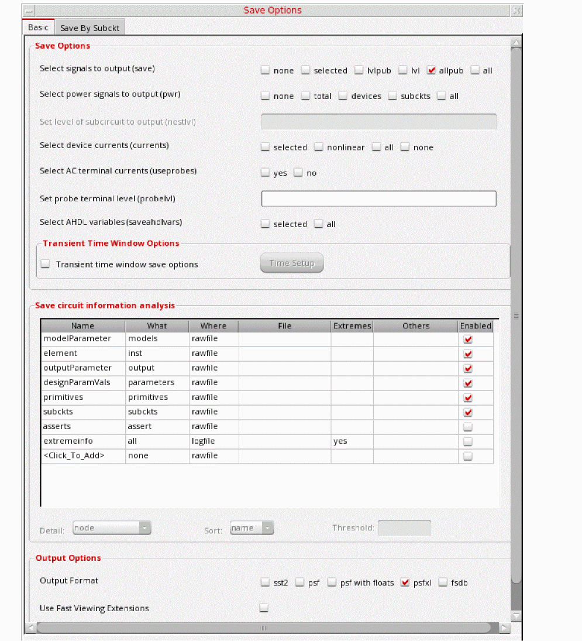Click the close icon in title bar
Screen dimensions: 582x641
(x=516, y=11)
